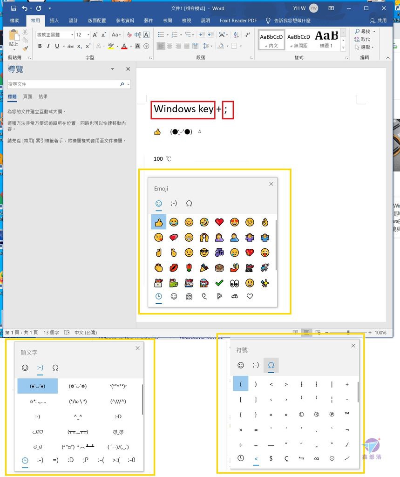Undo the last action in Word

tap(25, 8)
